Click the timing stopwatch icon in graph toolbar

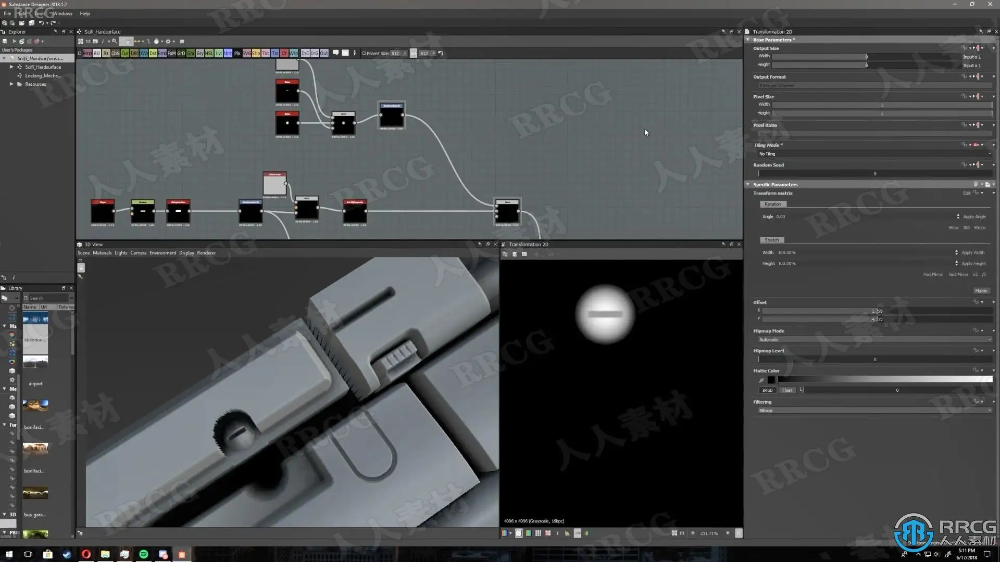pyautogui.click(x=156, y=41)
